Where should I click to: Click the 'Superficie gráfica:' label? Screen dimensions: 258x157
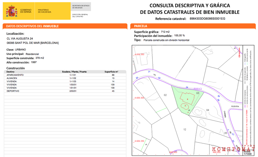[x=146, y=32]
